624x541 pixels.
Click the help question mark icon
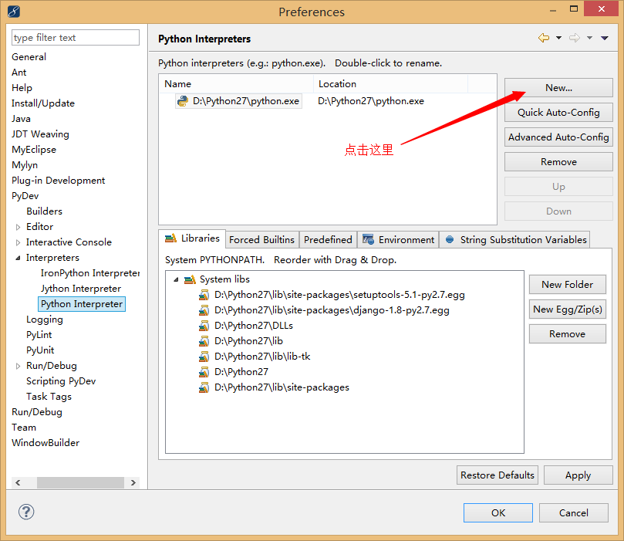click(26, 512)
